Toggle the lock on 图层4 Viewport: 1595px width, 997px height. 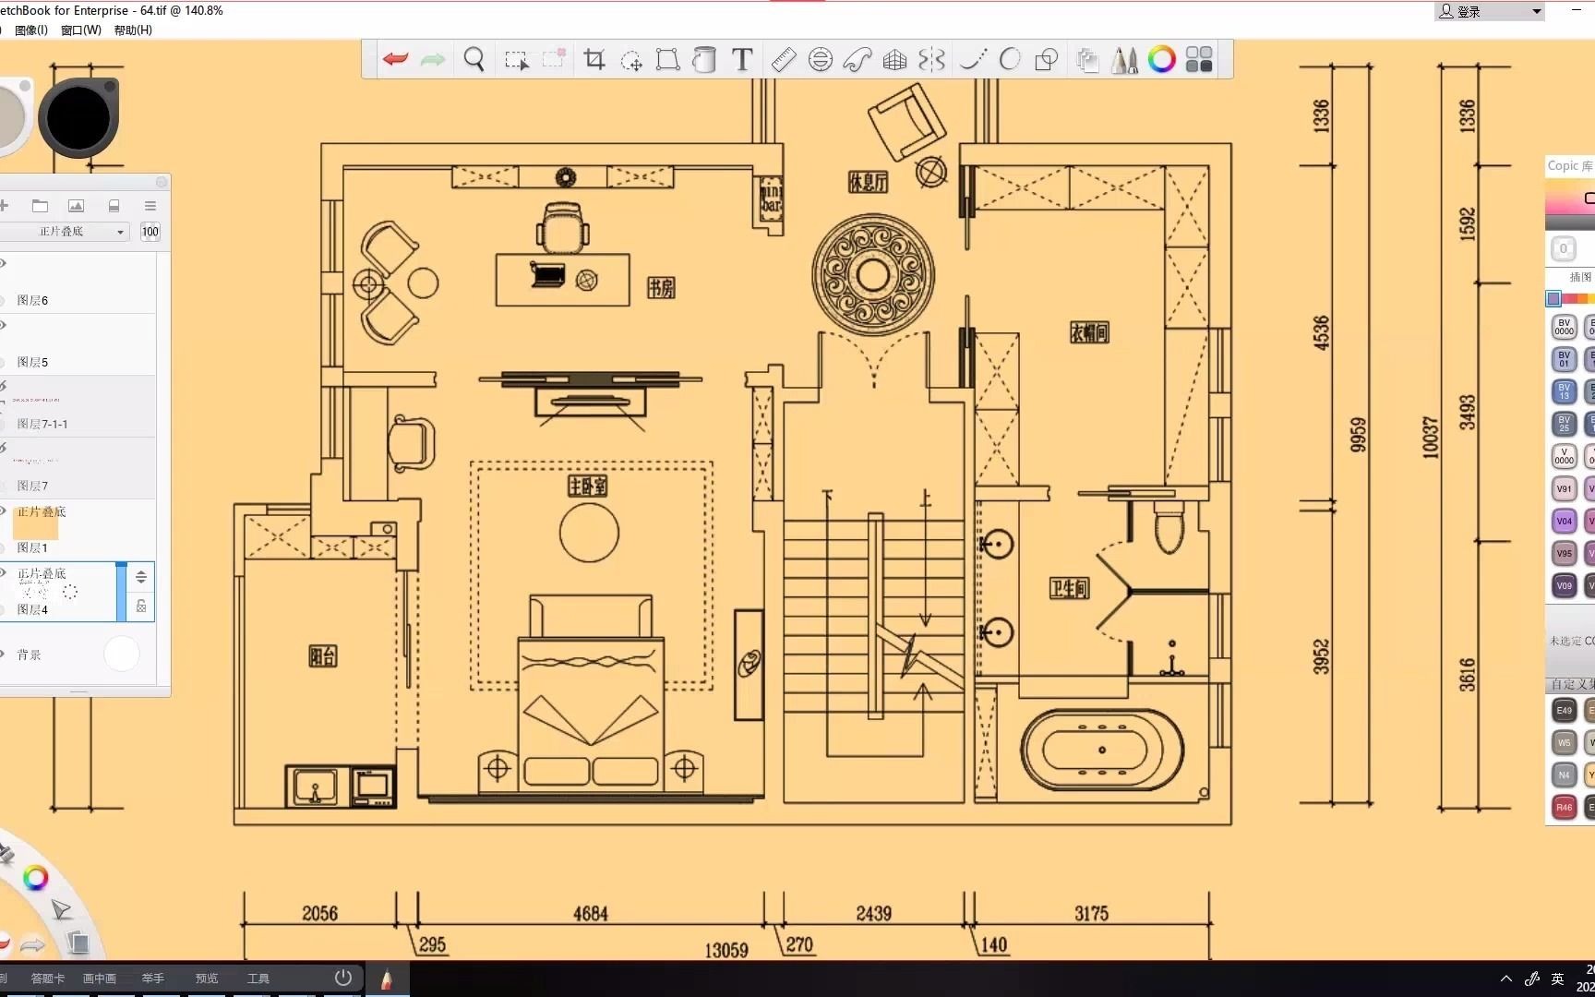point(141,607)
